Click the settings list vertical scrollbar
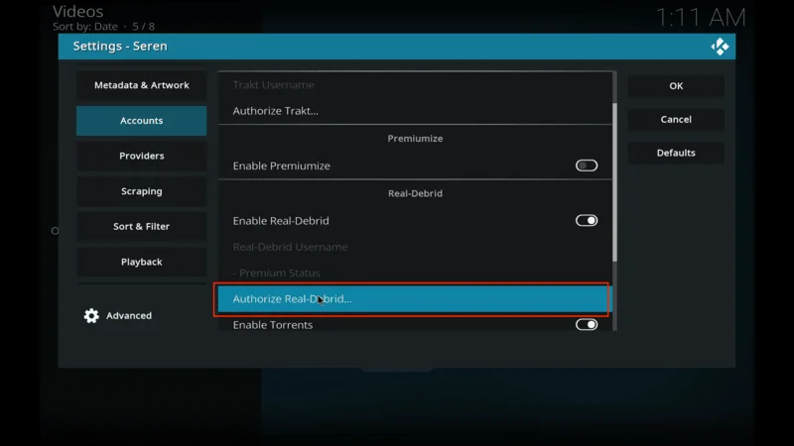 (614, 182)
